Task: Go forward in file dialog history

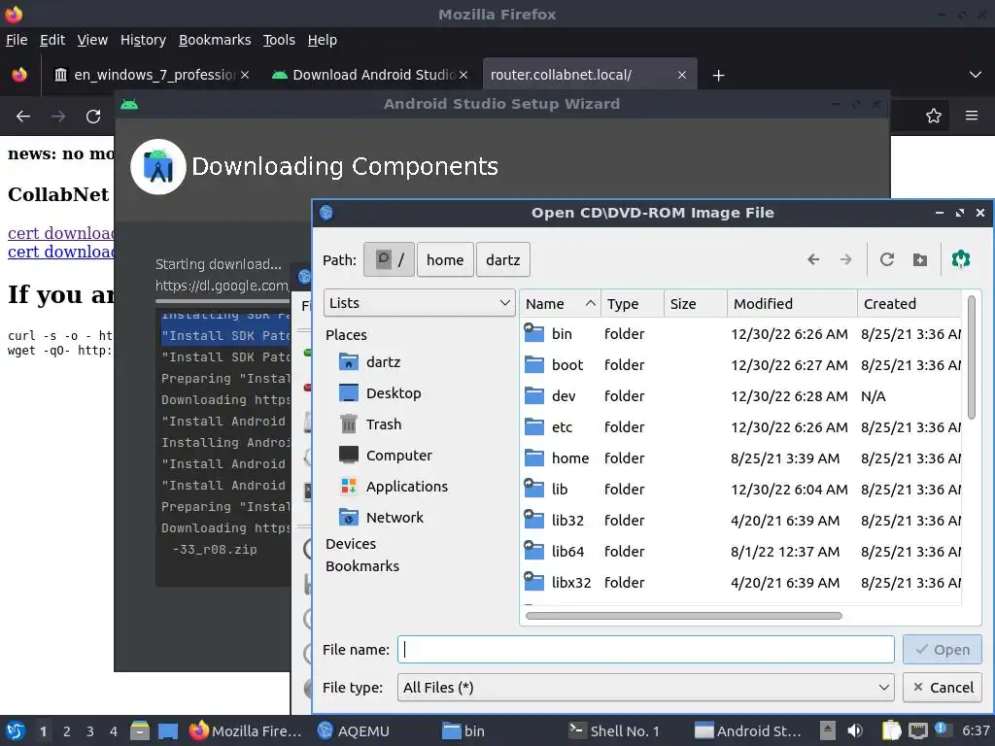Action: pyautogui.click(x=846, y=259)
